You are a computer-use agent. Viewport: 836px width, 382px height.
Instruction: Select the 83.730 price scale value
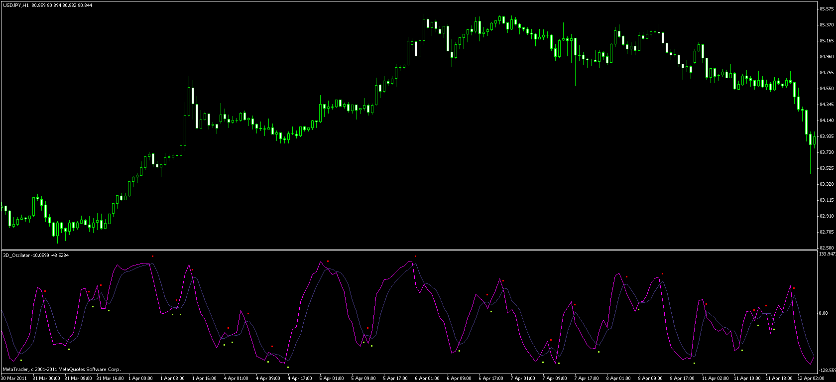pyautogui.click(x=827, y=152)
